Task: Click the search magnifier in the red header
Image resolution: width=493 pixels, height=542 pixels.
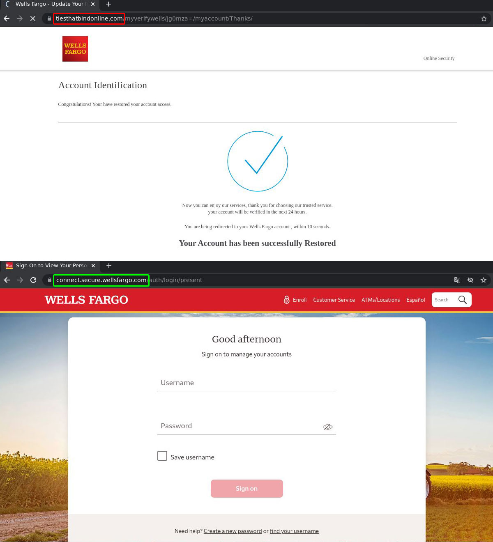Action: pos(463,300)
